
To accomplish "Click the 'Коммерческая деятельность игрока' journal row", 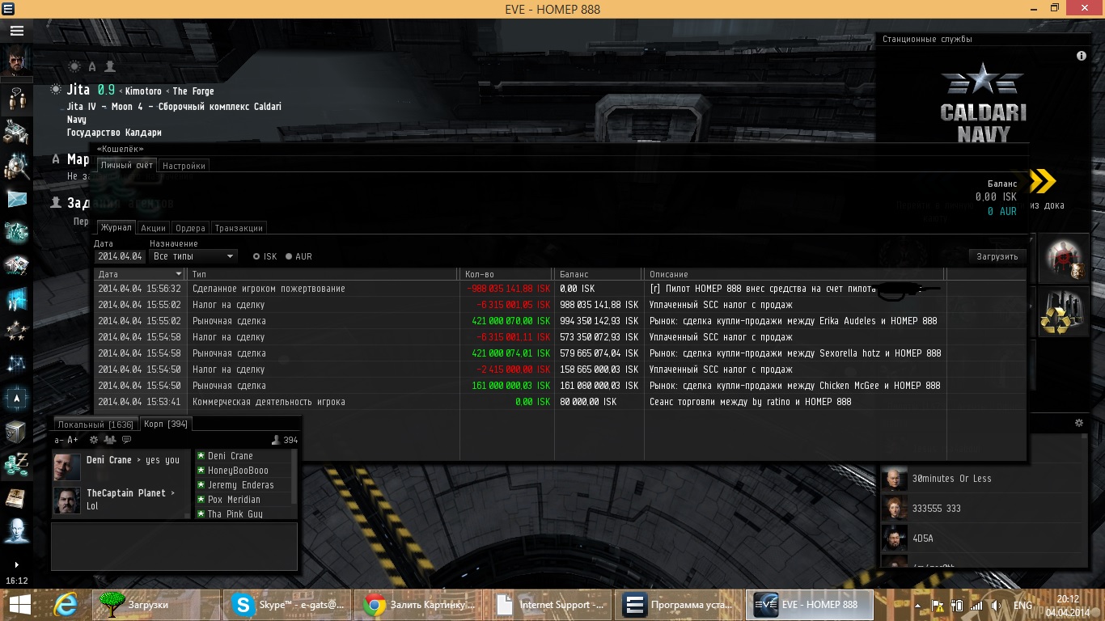I will coord(560,402).
